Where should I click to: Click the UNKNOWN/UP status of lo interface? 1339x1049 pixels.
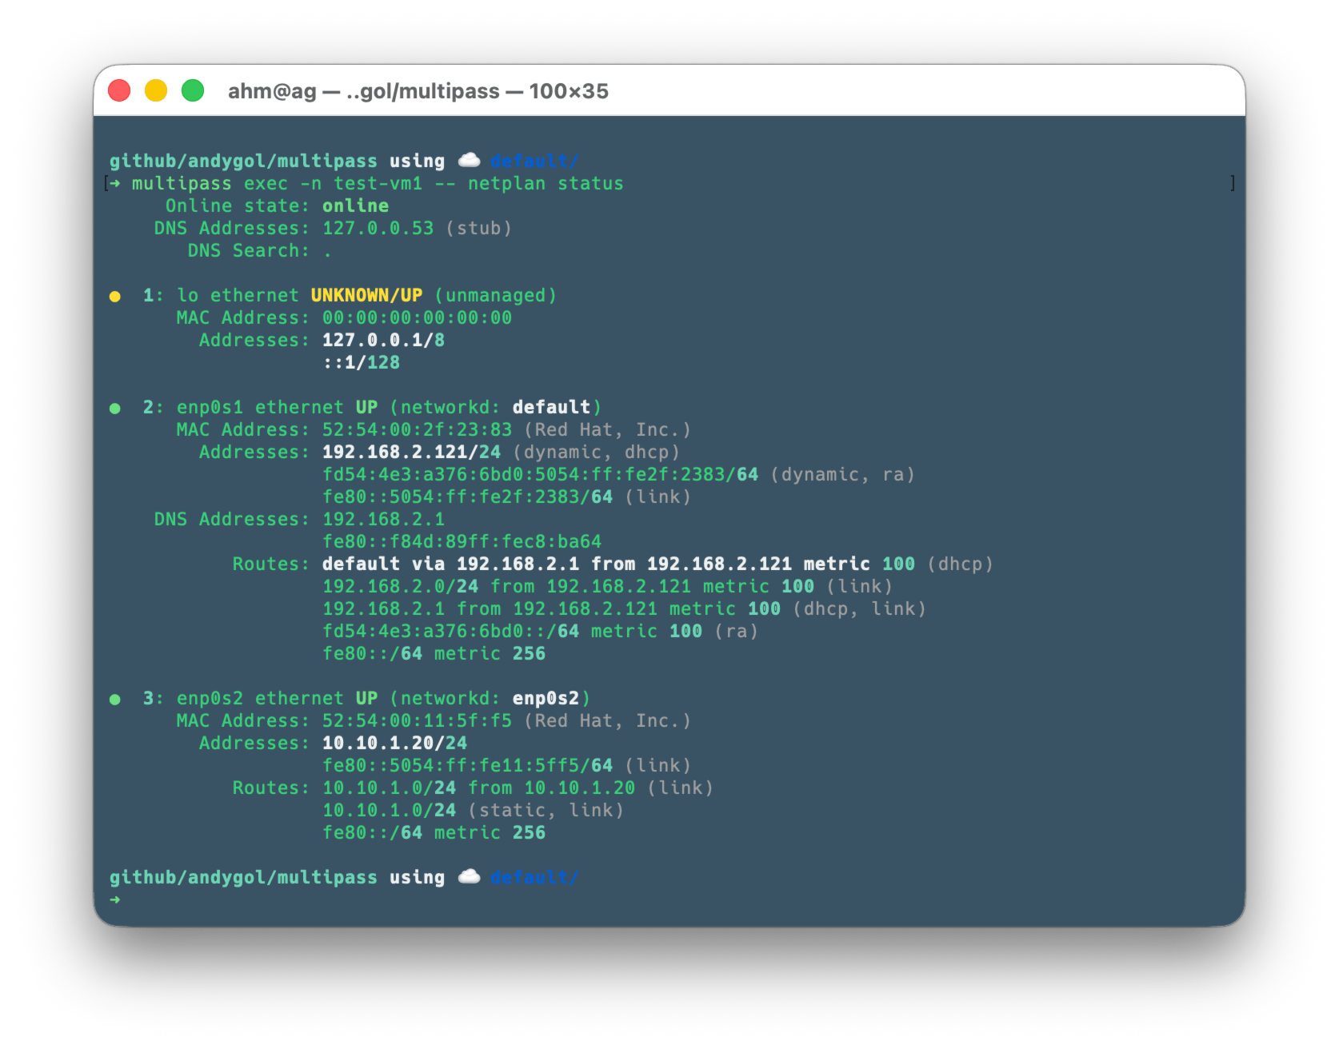(366, 295)
